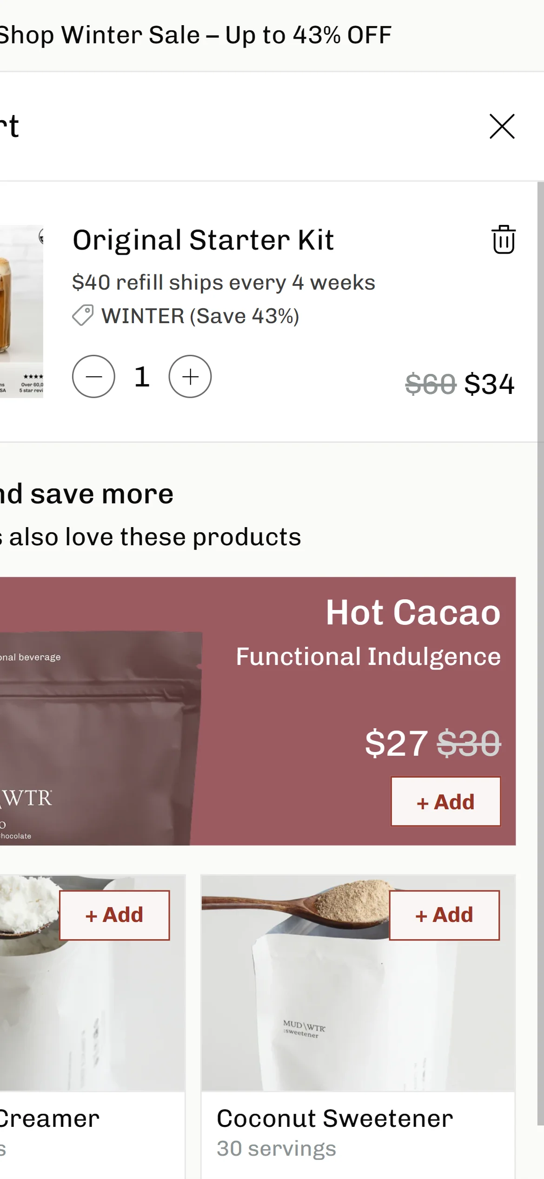Select the Original Starter Kit title
This screenshot has height=1179, width=544.
pos(203,240)
